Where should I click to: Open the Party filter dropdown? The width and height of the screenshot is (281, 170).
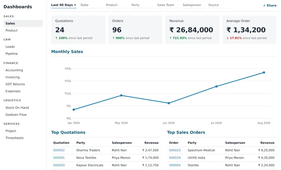click(x=142, y=5)
